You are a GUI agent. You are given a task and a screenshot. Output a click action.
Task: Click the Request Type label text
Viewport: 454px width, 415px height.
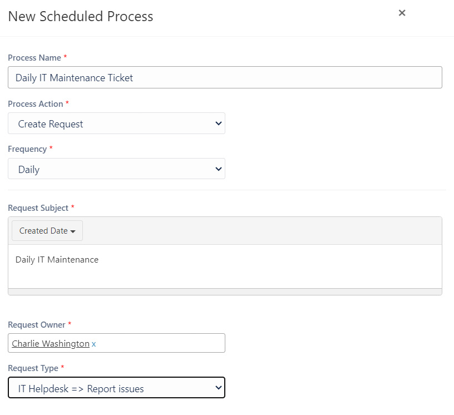(x=33, y=368)
